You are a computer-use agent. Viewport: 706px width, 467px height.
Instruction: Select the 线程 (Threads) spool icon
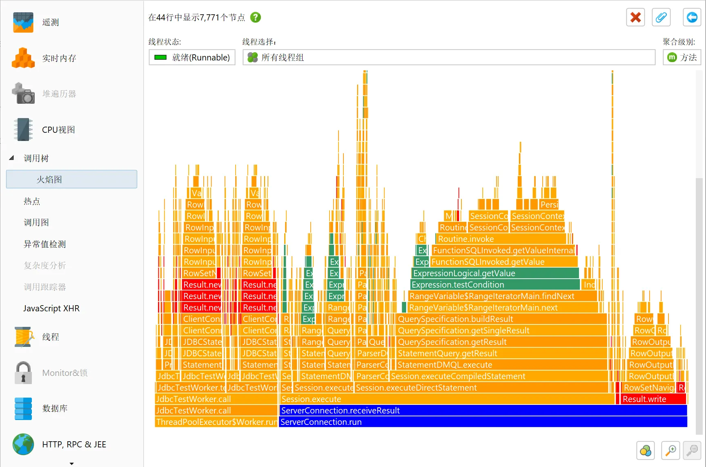(x=23, y=337)
